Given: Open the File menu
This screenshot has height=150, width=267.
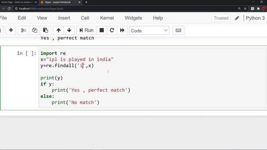Looking at the screenshot, I should point(3,18).
